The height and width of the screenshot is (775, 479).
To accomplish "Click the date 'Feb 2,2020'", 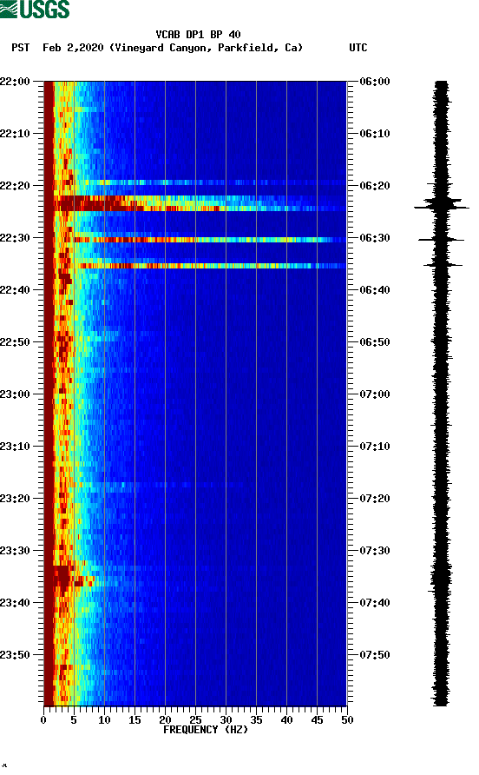I will coord(73,48).
